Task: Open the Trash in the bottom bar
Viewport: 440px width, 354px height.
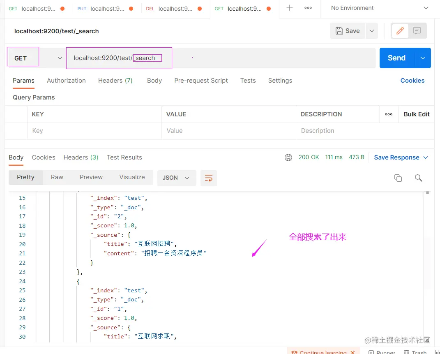Action: click(x=415, y=352)
